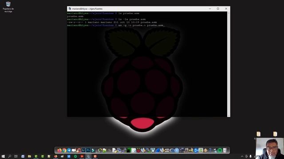Show hidden system tray icons
Viewport: 284px width, 159px height.
click(242, 156)
